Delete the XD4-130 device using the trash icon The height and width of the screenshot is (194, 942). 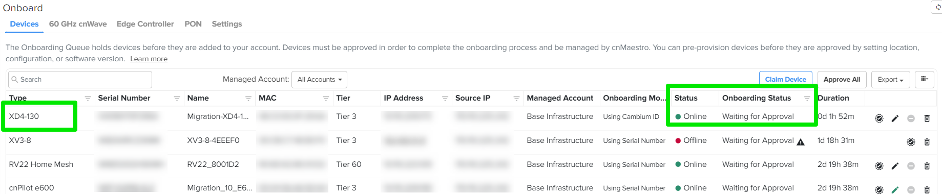927,118
